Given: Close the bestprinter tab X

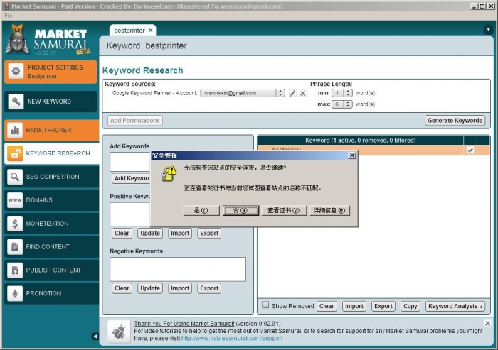Looking at the screenshot, I should pyautogui.click(x=151, y=30).
